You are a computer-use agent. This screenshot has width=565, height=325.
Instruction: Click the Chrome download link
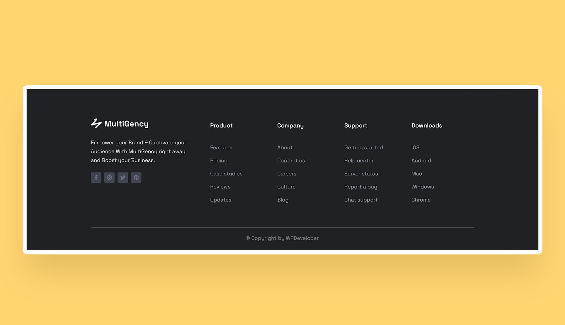(421, 200)
